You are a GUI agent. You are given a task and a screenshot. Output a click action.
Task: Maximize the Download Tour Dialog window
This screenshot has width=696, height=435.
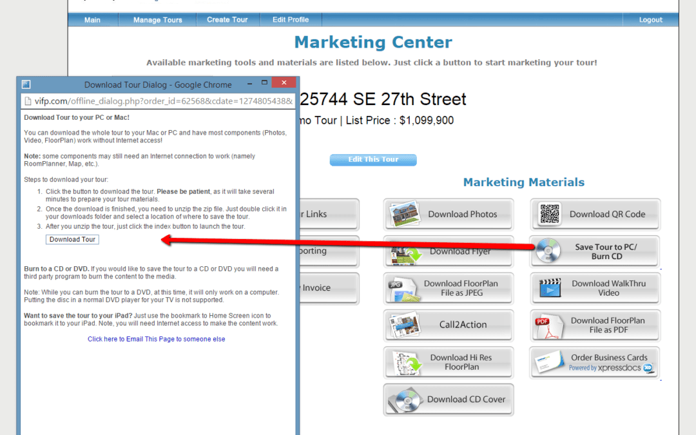pos(264,84)
